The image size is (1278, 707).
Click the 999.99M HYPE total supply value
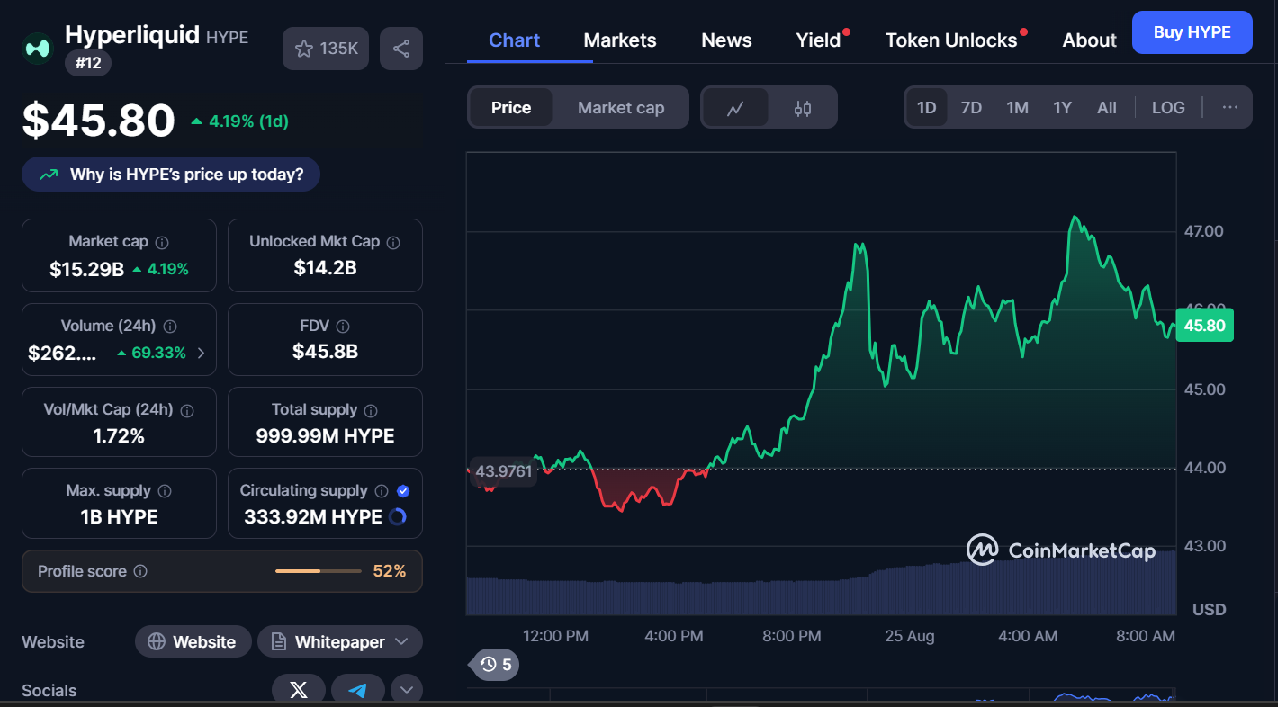pos(325,436)
